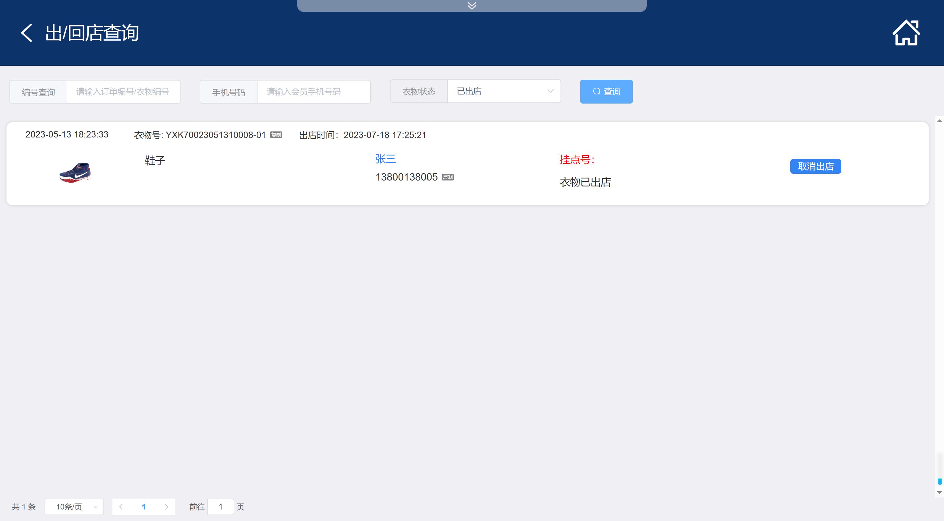
Task: Click the go-to page number input
Action: pyautogui.click(x=220, y=507)
